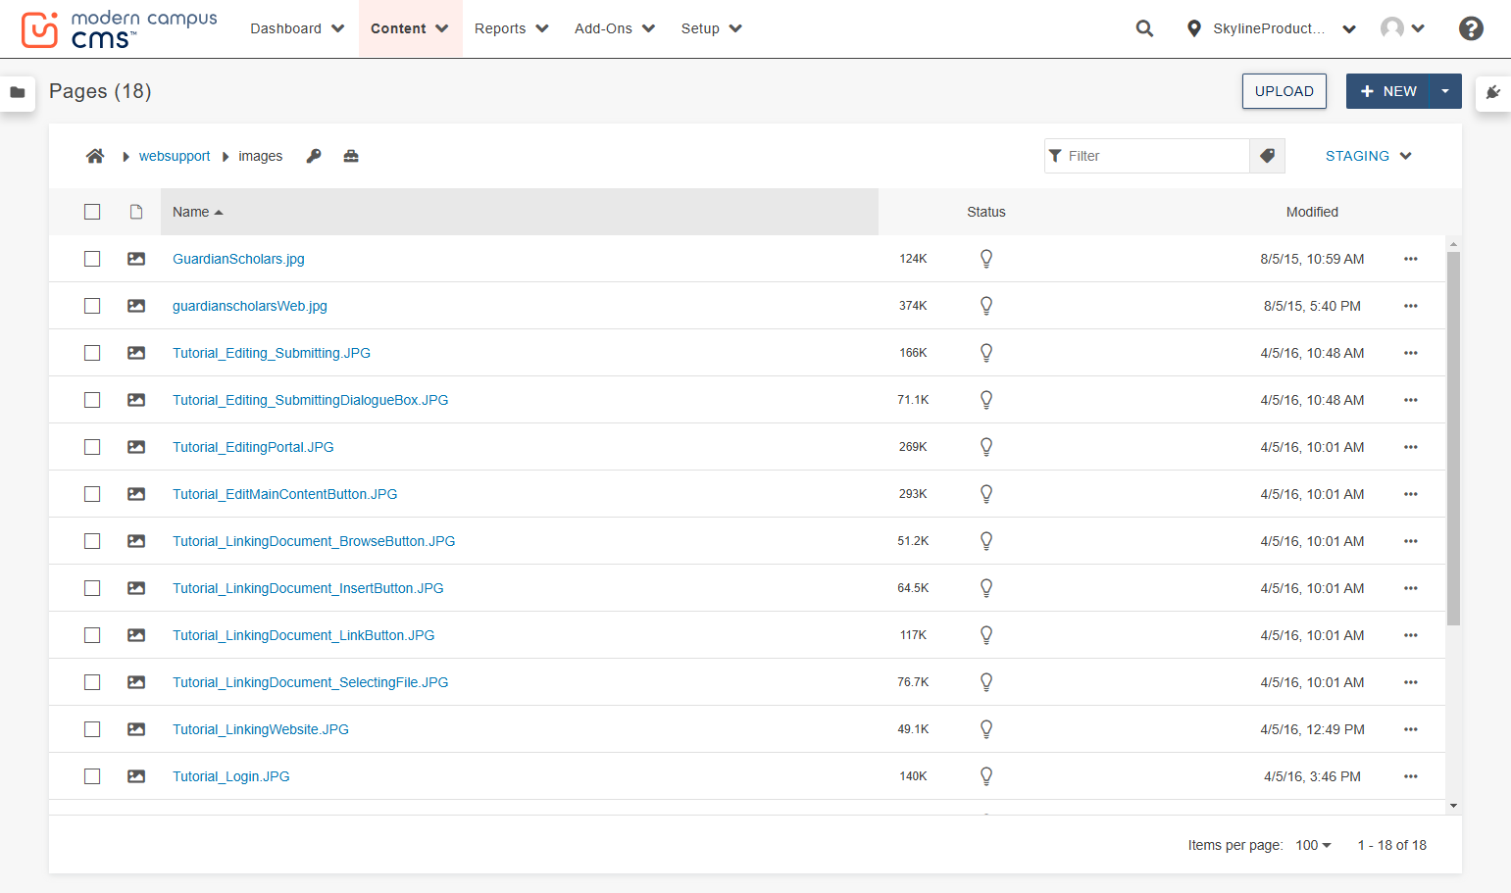Click status lightbulb for guardianscholarsWeb.jpg

(x=986, y=306)
